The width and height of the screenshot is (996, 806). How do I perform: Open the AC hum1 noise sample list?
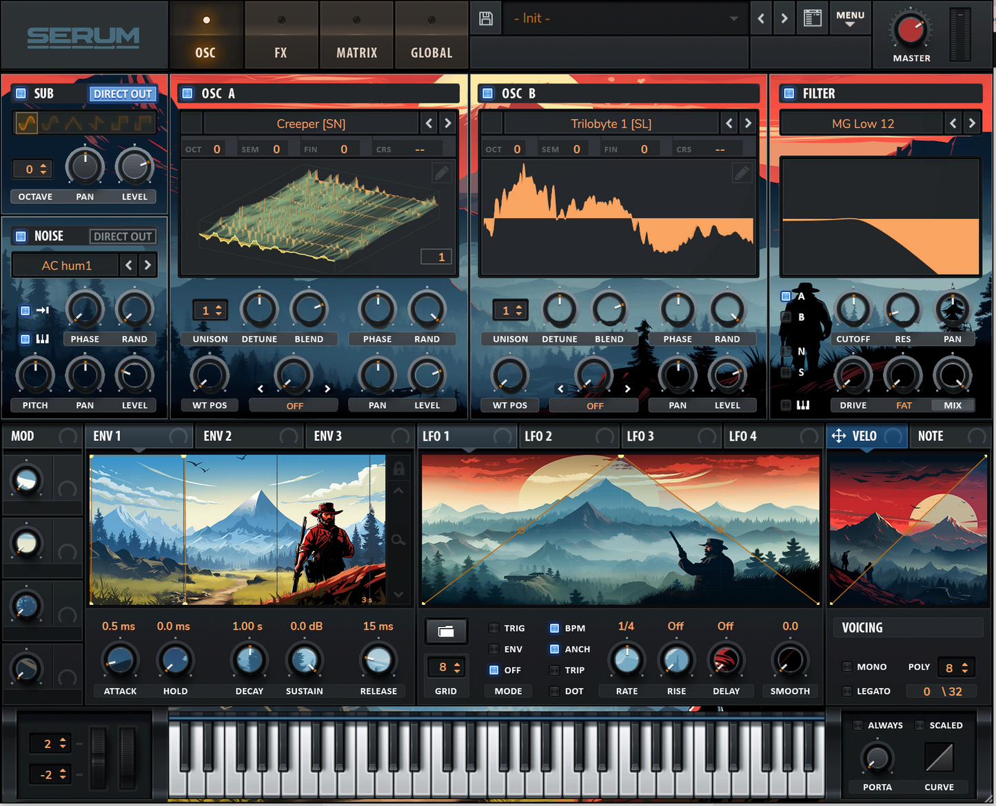pyautogui.click(x=66, y=265)
